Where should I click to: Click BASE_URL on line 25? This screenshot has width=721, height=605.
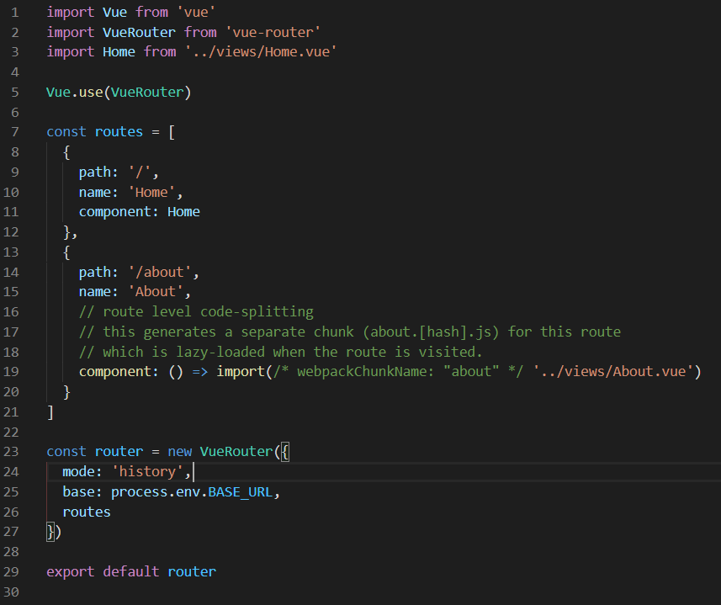pyautogui.click(x=240, y=492)
